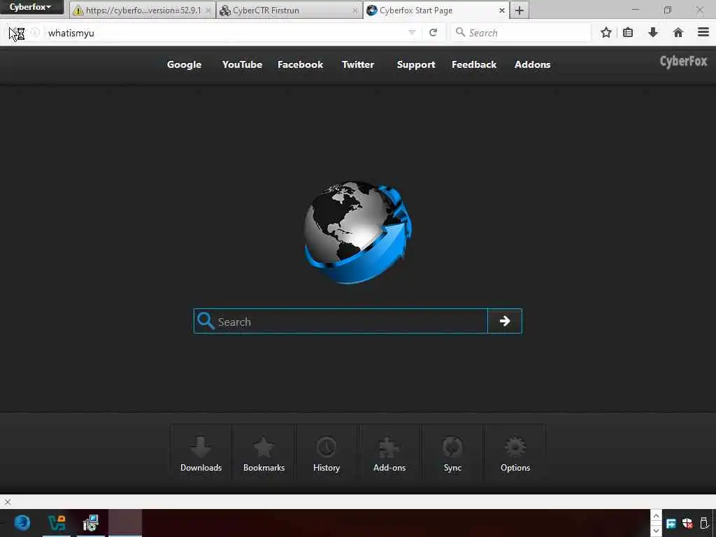Open the Twitter link

358,65
